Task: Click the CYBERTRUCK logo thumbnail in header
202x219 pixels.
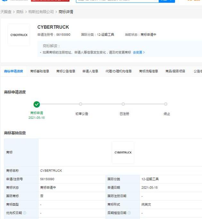Action: (x=19, y=35)
